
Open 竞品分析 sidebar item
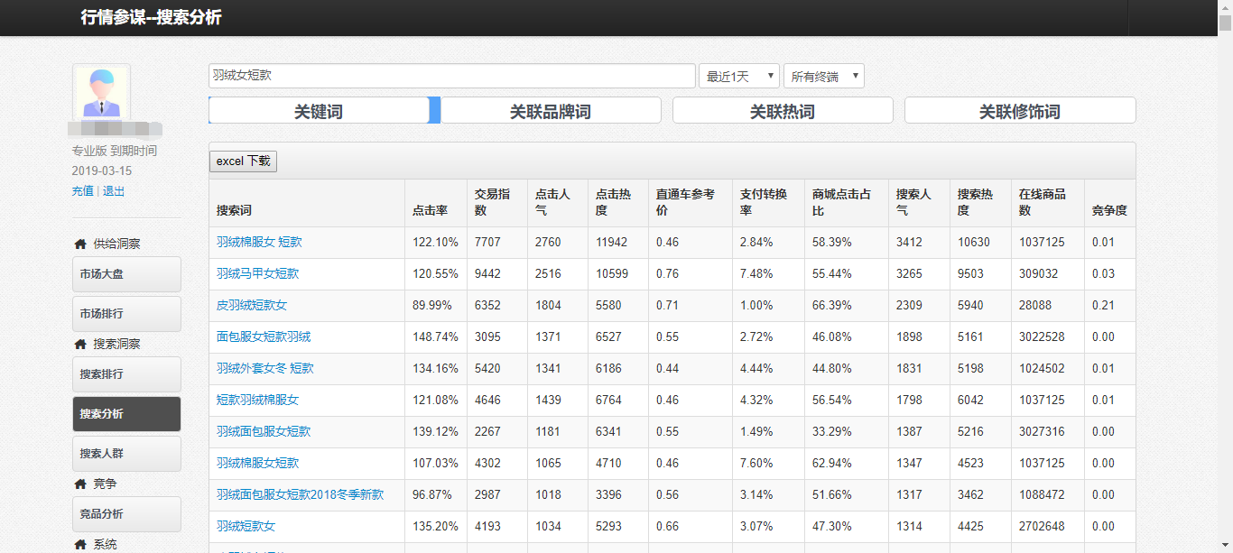pyautogui.click(x=126, y=514)
